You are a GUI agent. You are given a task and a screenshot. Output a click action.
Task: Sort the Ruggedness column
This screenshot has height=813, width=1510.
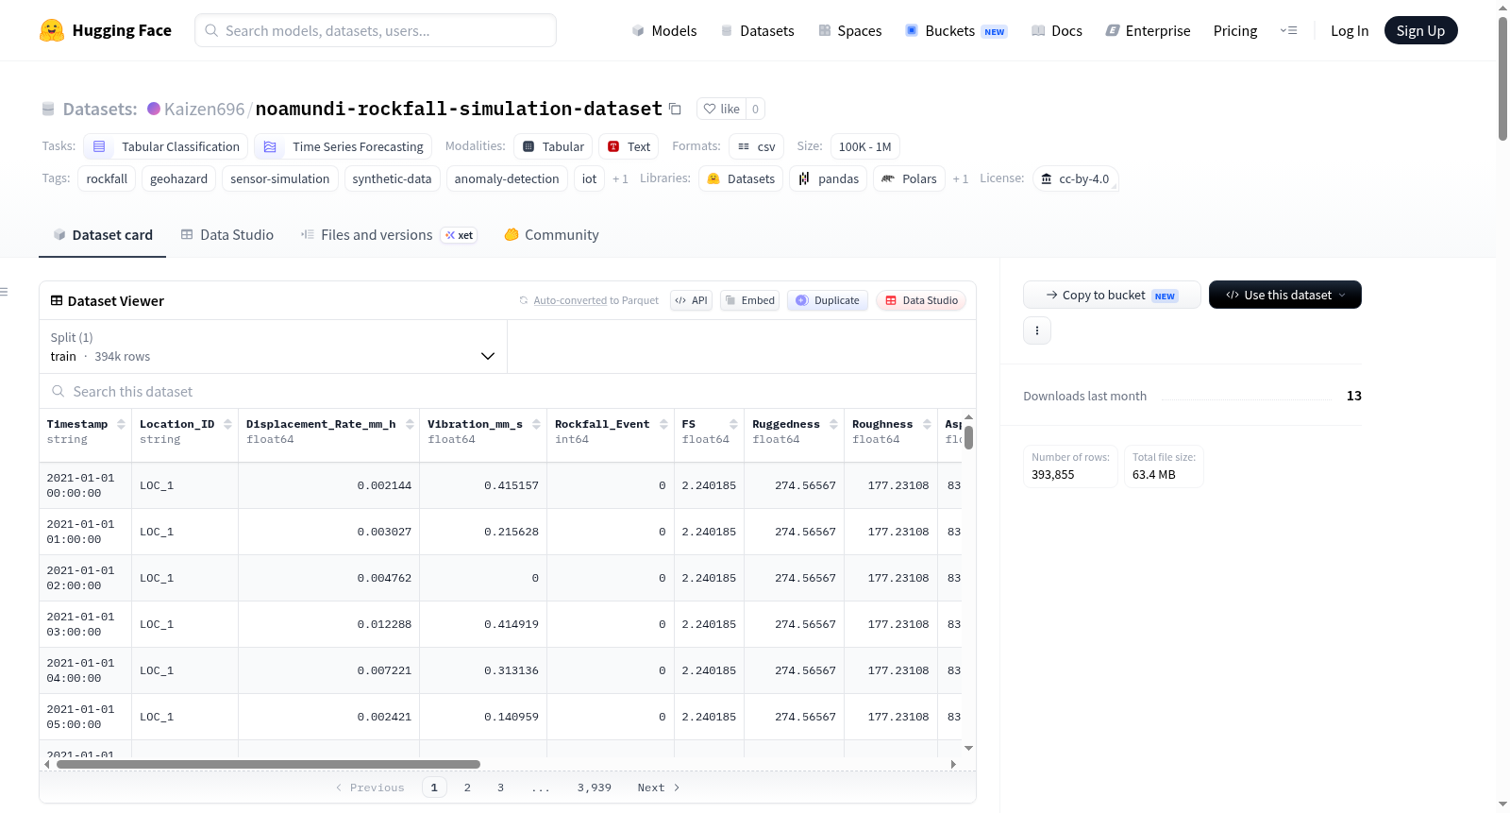(833, 424)
